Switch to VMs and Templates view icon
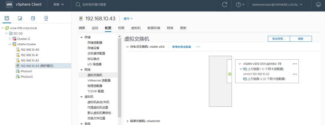Image resolution: width=325 pixels, height=125 pixels. [20, 19]
